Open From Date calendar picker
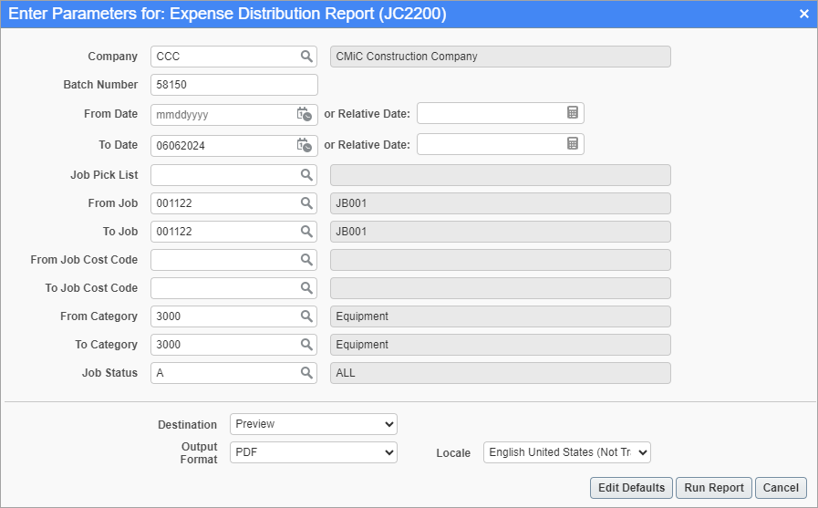 [x=305, y=114]
